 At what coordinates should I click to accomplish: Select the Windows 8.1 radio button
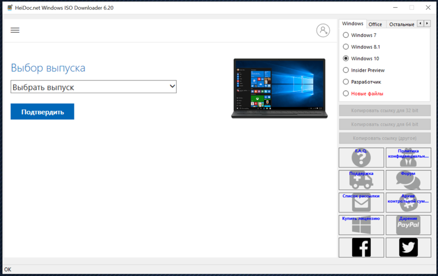(346, 47)
